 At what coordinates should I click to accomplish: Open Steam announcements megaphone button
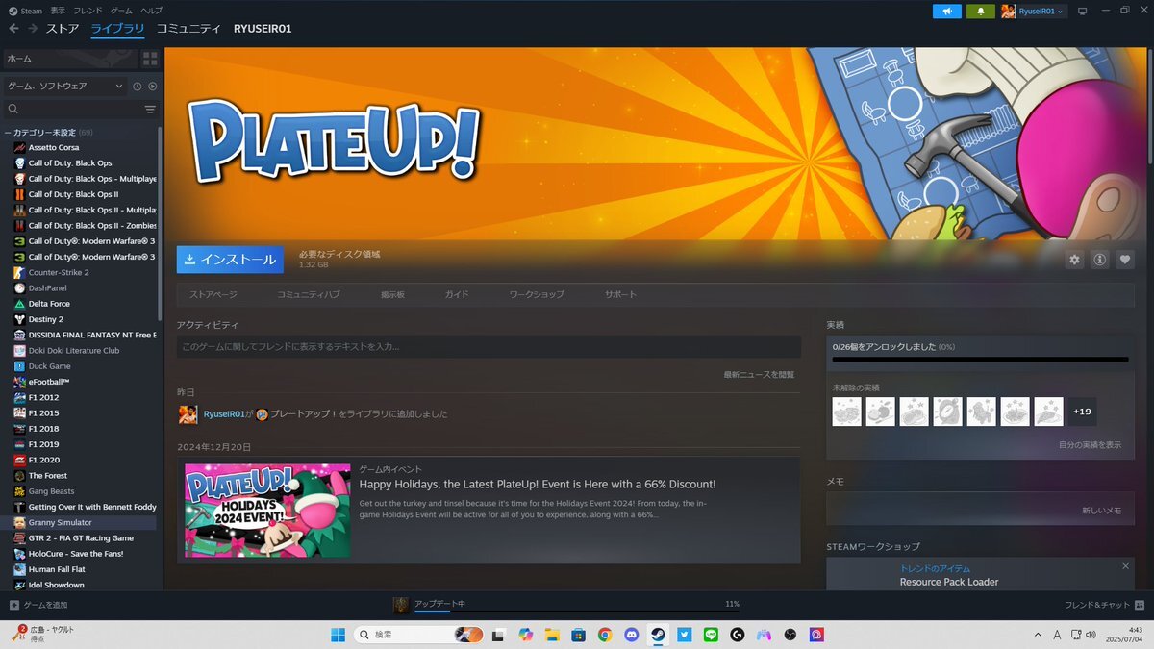coord(946,12)
